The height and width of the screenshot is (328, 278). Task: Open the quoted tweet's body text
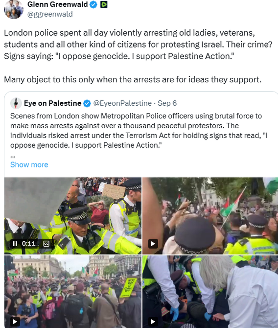click(x=139, y=131)
